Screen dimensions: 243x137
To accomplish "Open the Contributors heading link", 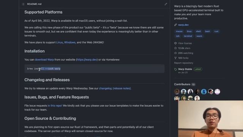I will [x=182, y=84].
